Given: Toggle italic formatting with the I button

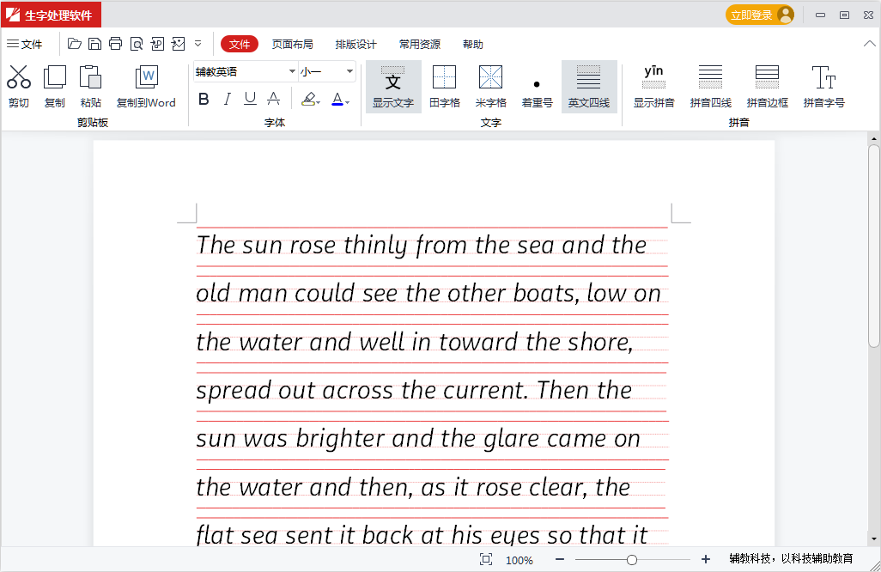Looking at the screenshot, I should [x=227, y=99].
